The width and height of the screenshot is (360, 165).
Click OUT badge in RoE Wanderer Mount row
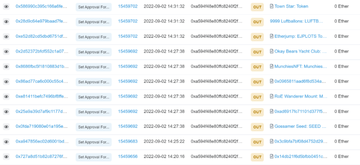(257, 97)
